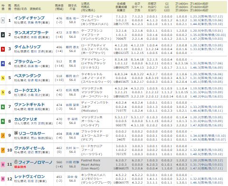Click the black frame 2 badge
228x186 pixels.
3,35
